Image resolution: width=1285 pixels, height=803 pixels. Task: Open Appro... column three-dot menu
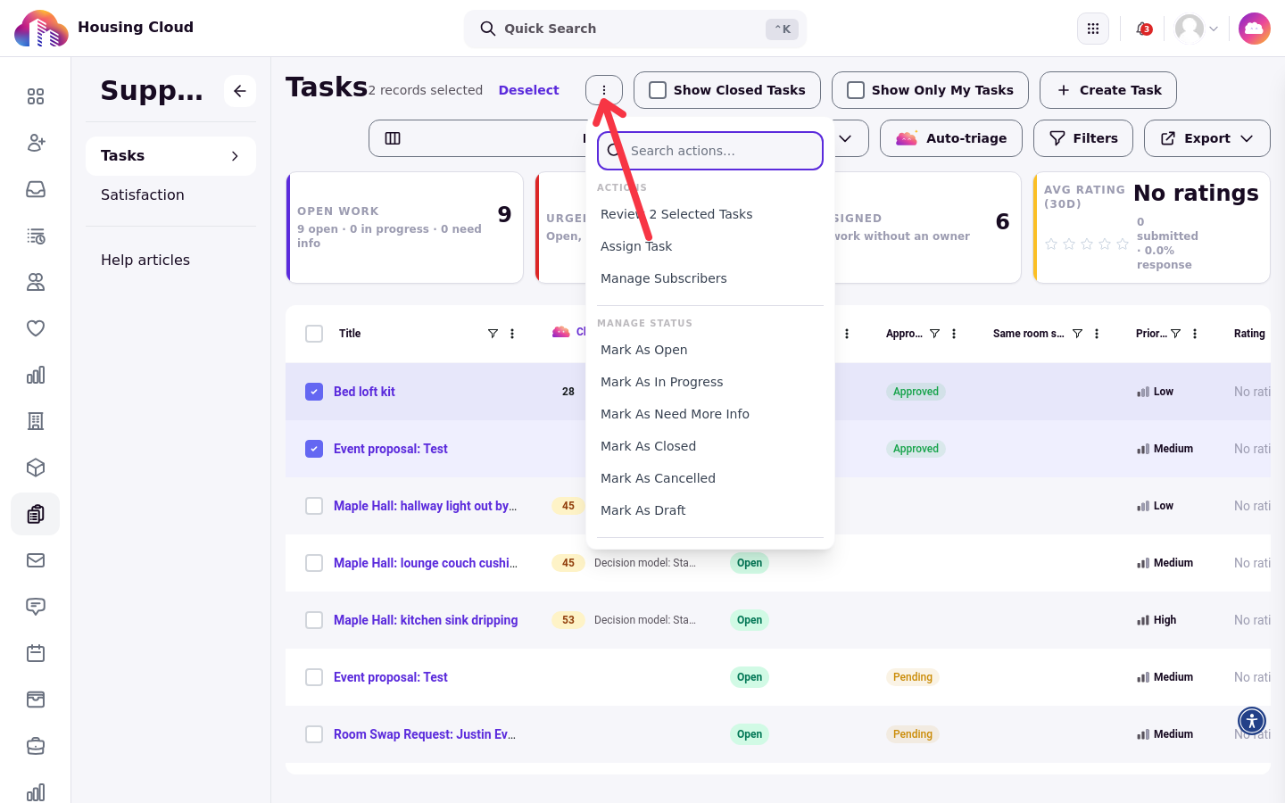click(954, 334)
